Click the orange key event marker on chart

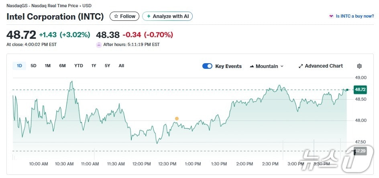click(x=177, y=118)
